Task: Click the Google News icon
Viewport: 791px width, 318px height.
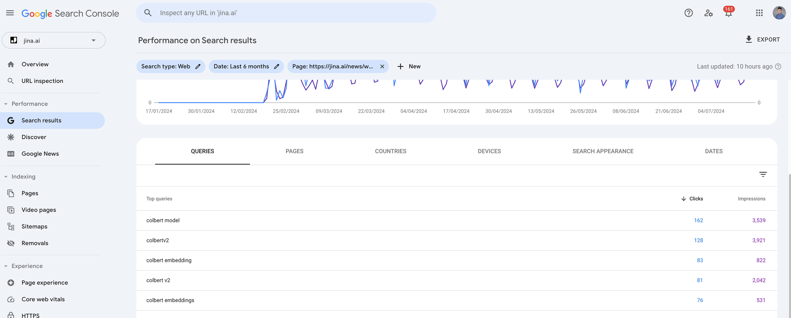Action: 11,153
